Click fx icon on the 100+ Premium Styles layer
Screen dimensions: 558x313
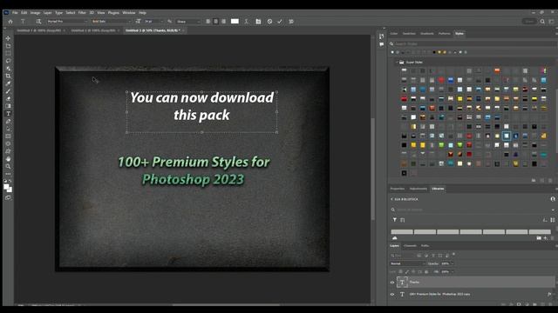coord(549,294)
